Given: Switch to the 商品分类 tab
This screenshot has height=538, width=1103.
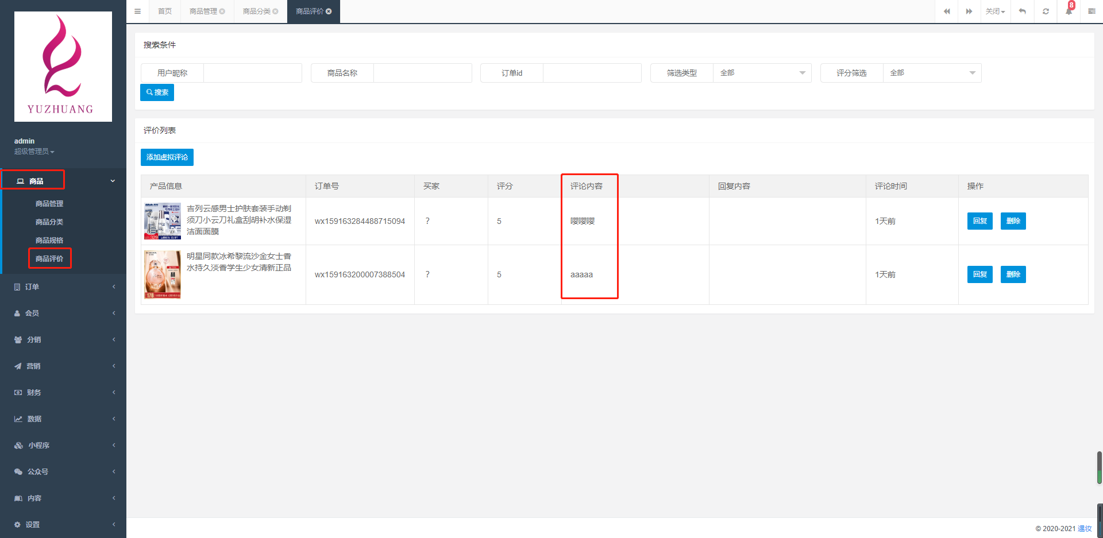Looking at the screenshot, I should pyautogui.click(x=256, y=11).
